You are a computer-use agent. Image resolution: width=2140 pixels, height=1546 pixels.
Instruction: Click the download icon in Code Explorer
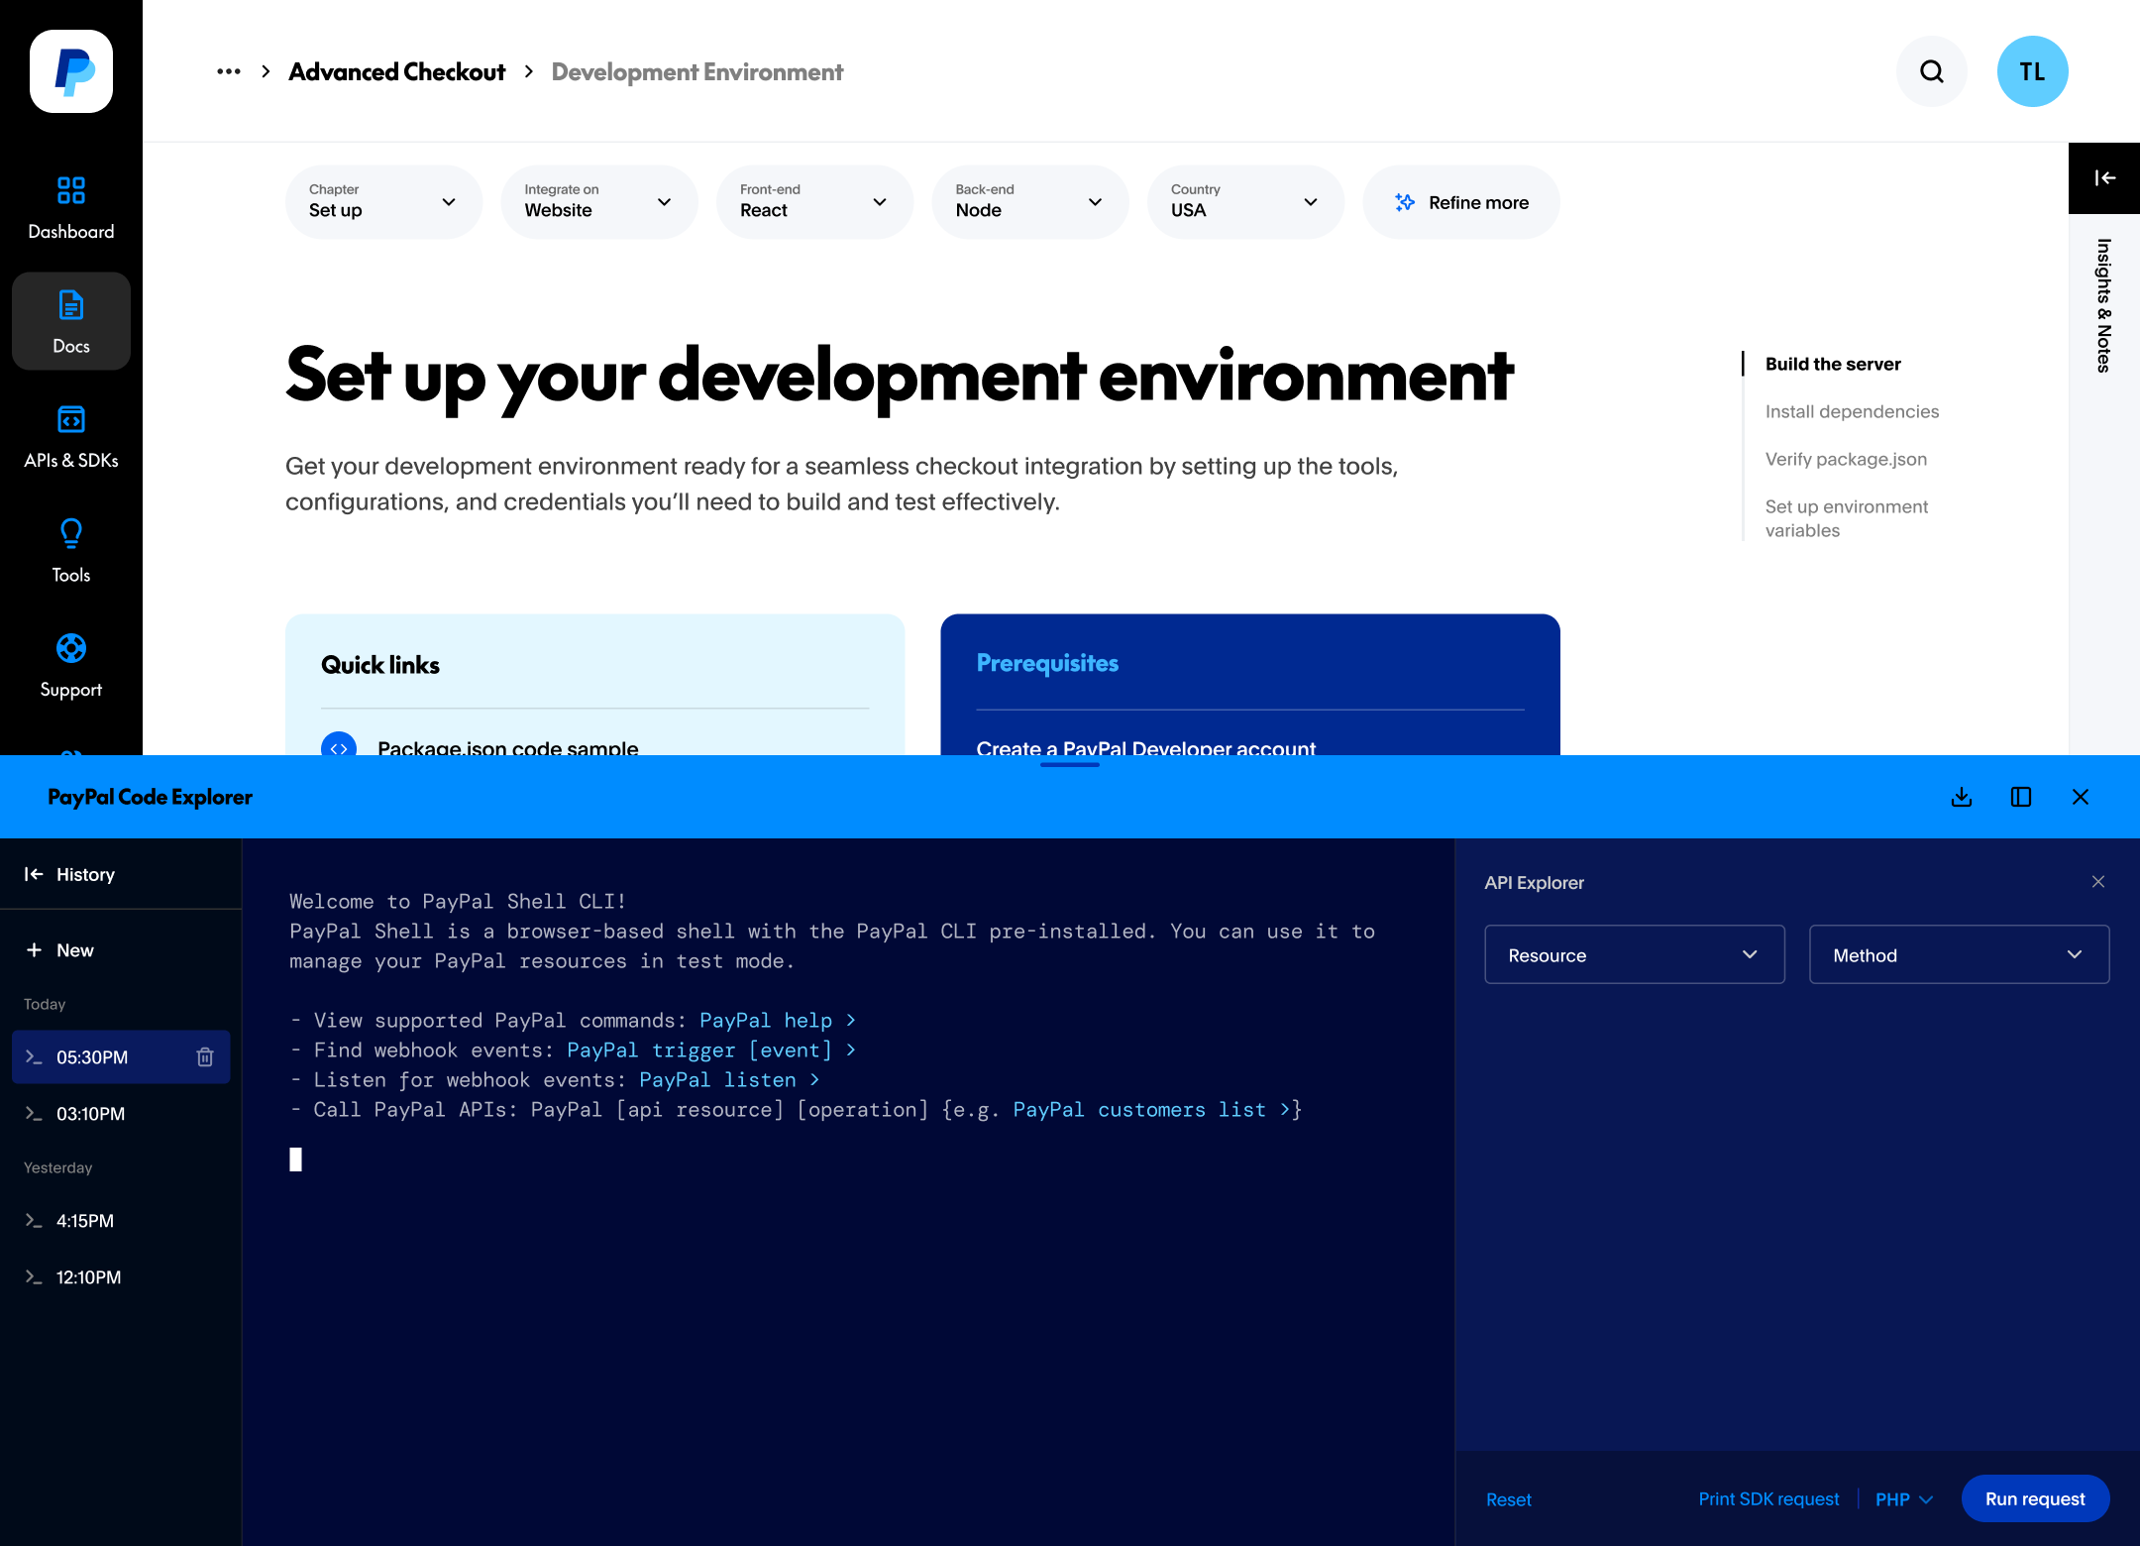point(1961,797)
